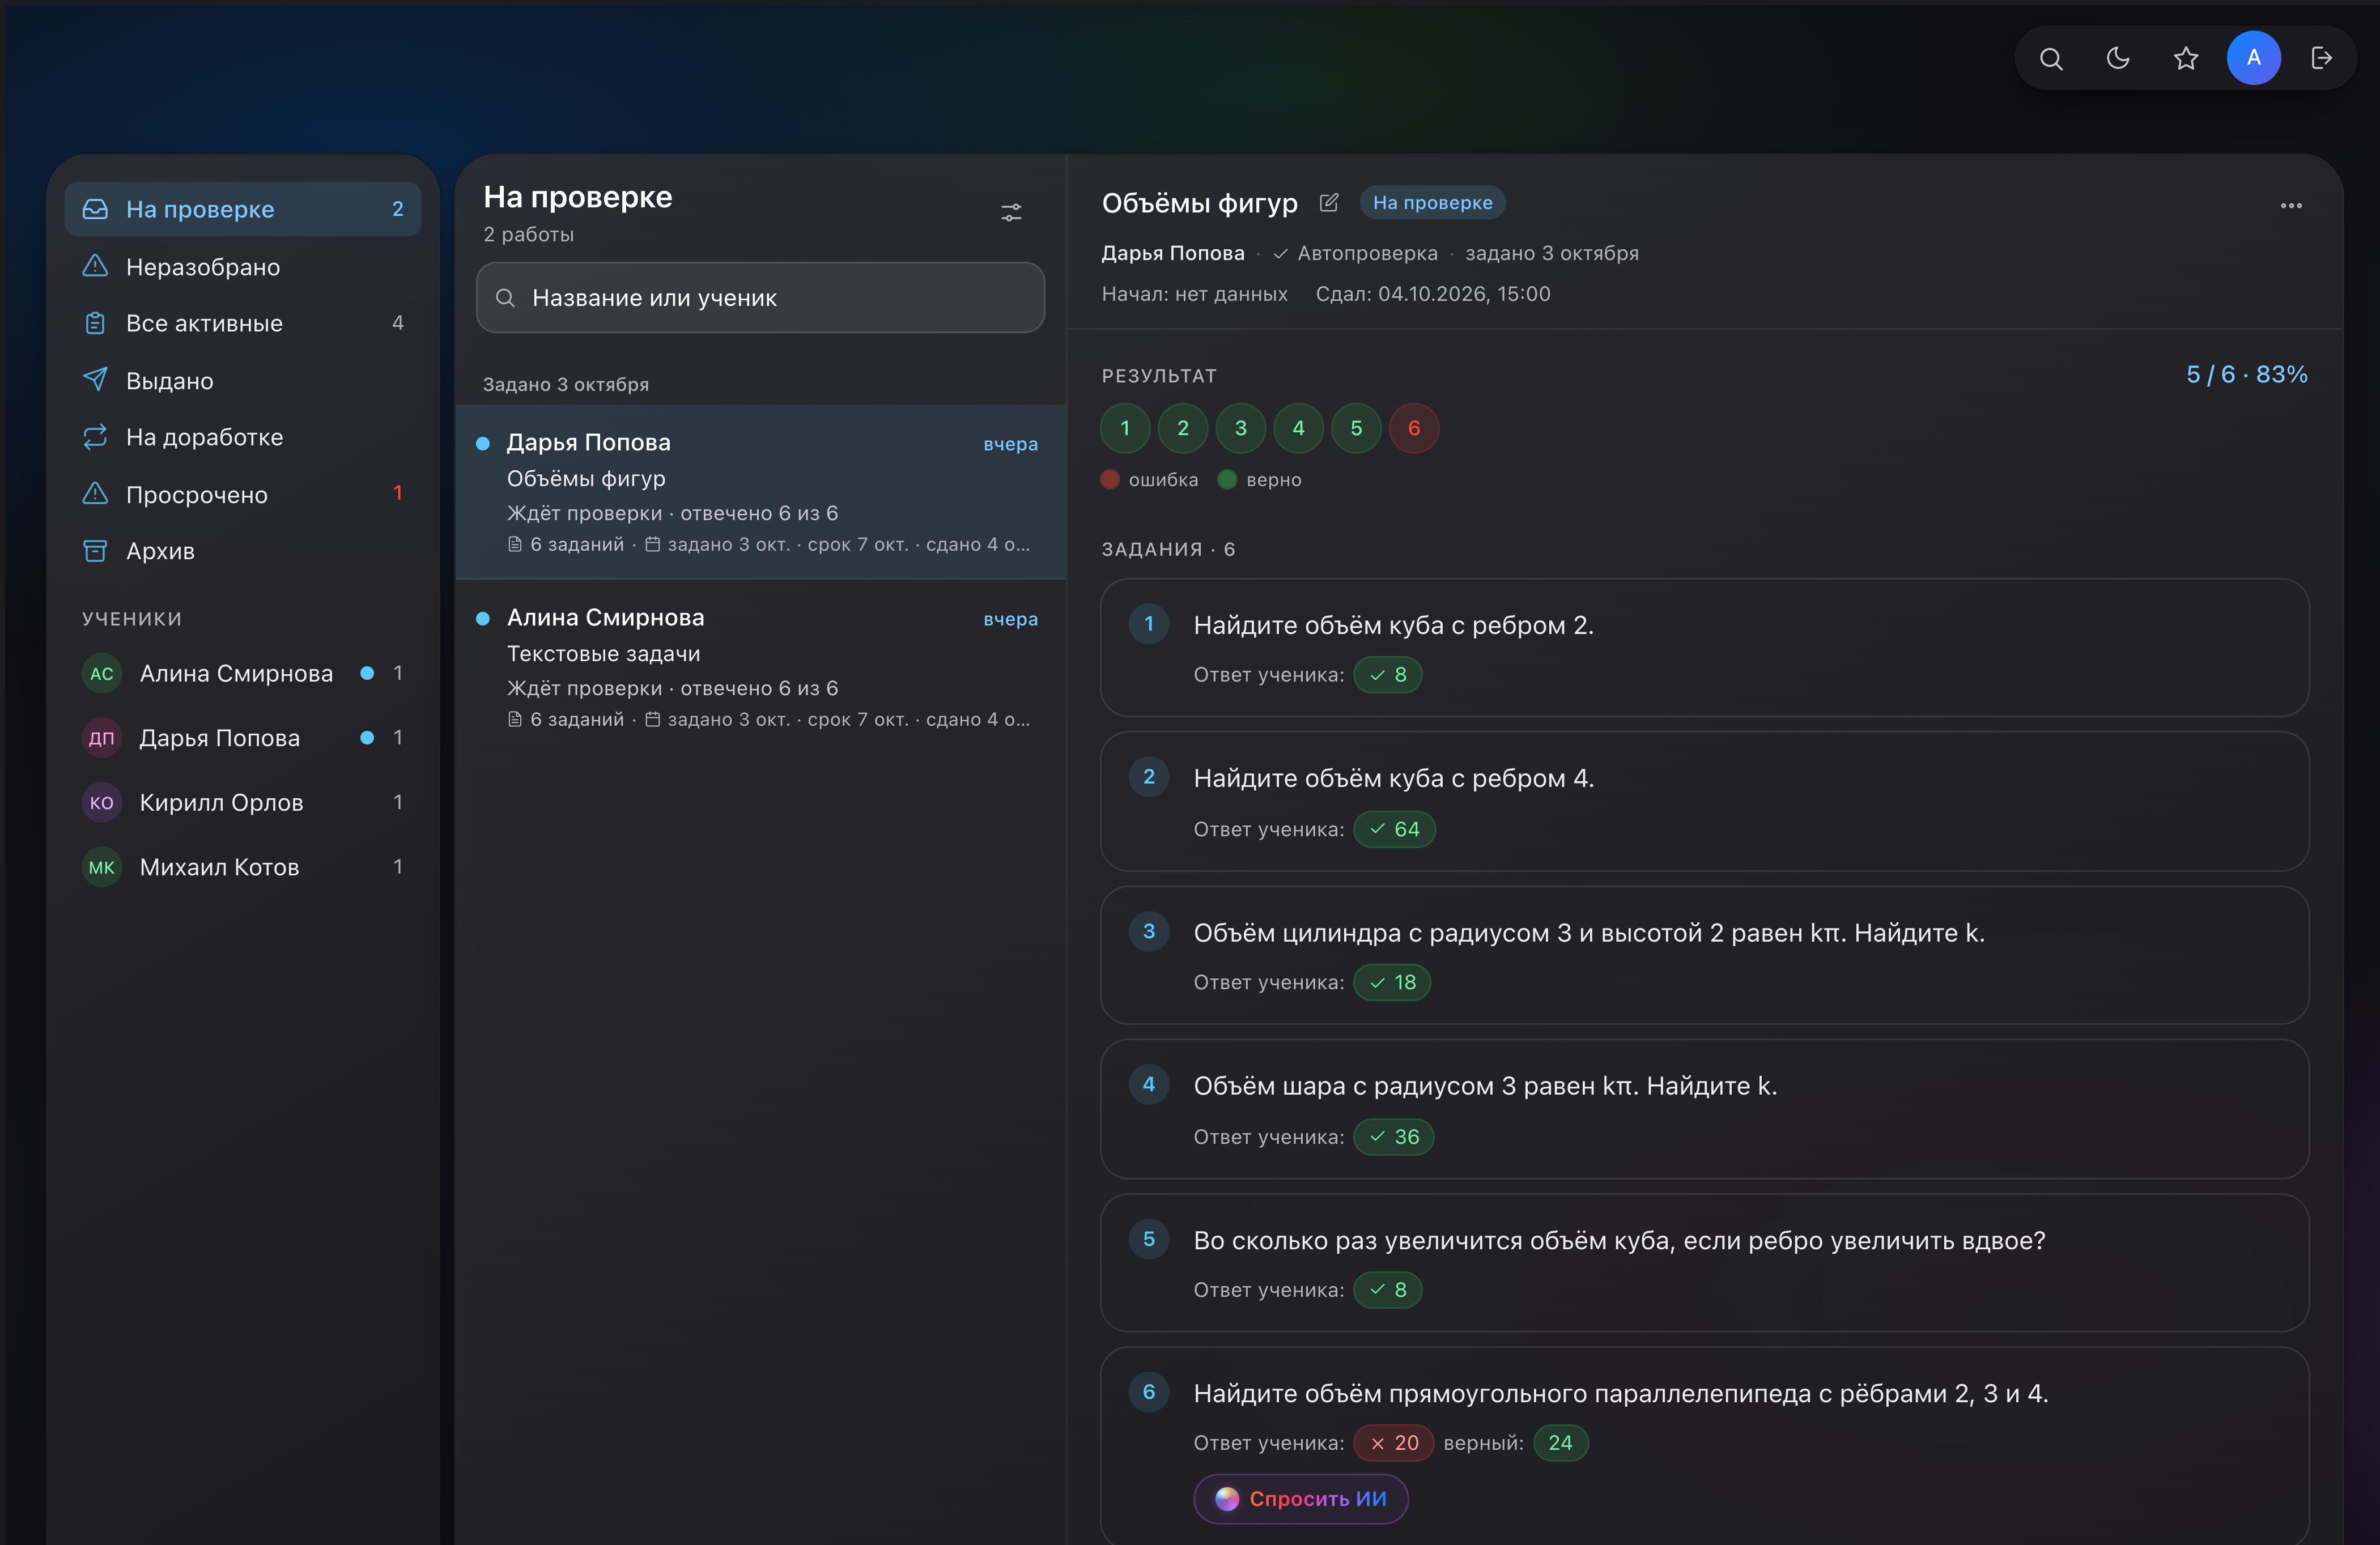Open filter settings for the На проверке list
The height and width of the screenshot is (1545, 2380).
click(x=1011, y=213)
